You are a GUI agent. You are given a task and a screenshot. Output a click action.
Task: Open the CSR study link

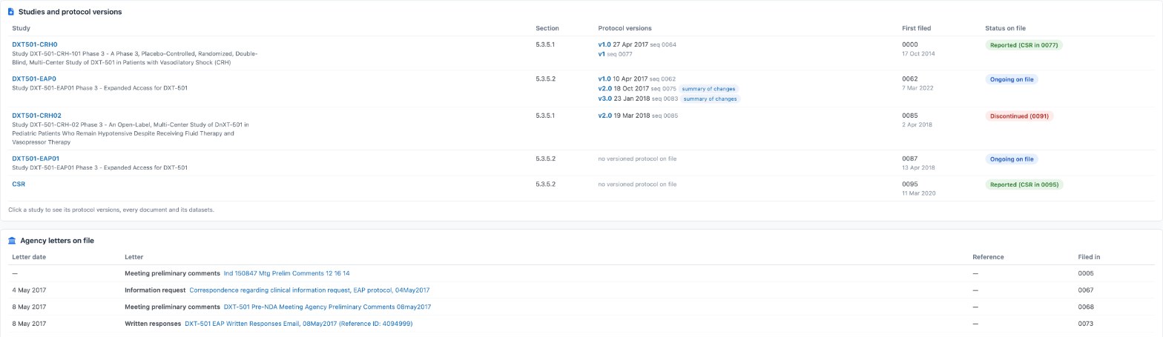pos(19,184)
